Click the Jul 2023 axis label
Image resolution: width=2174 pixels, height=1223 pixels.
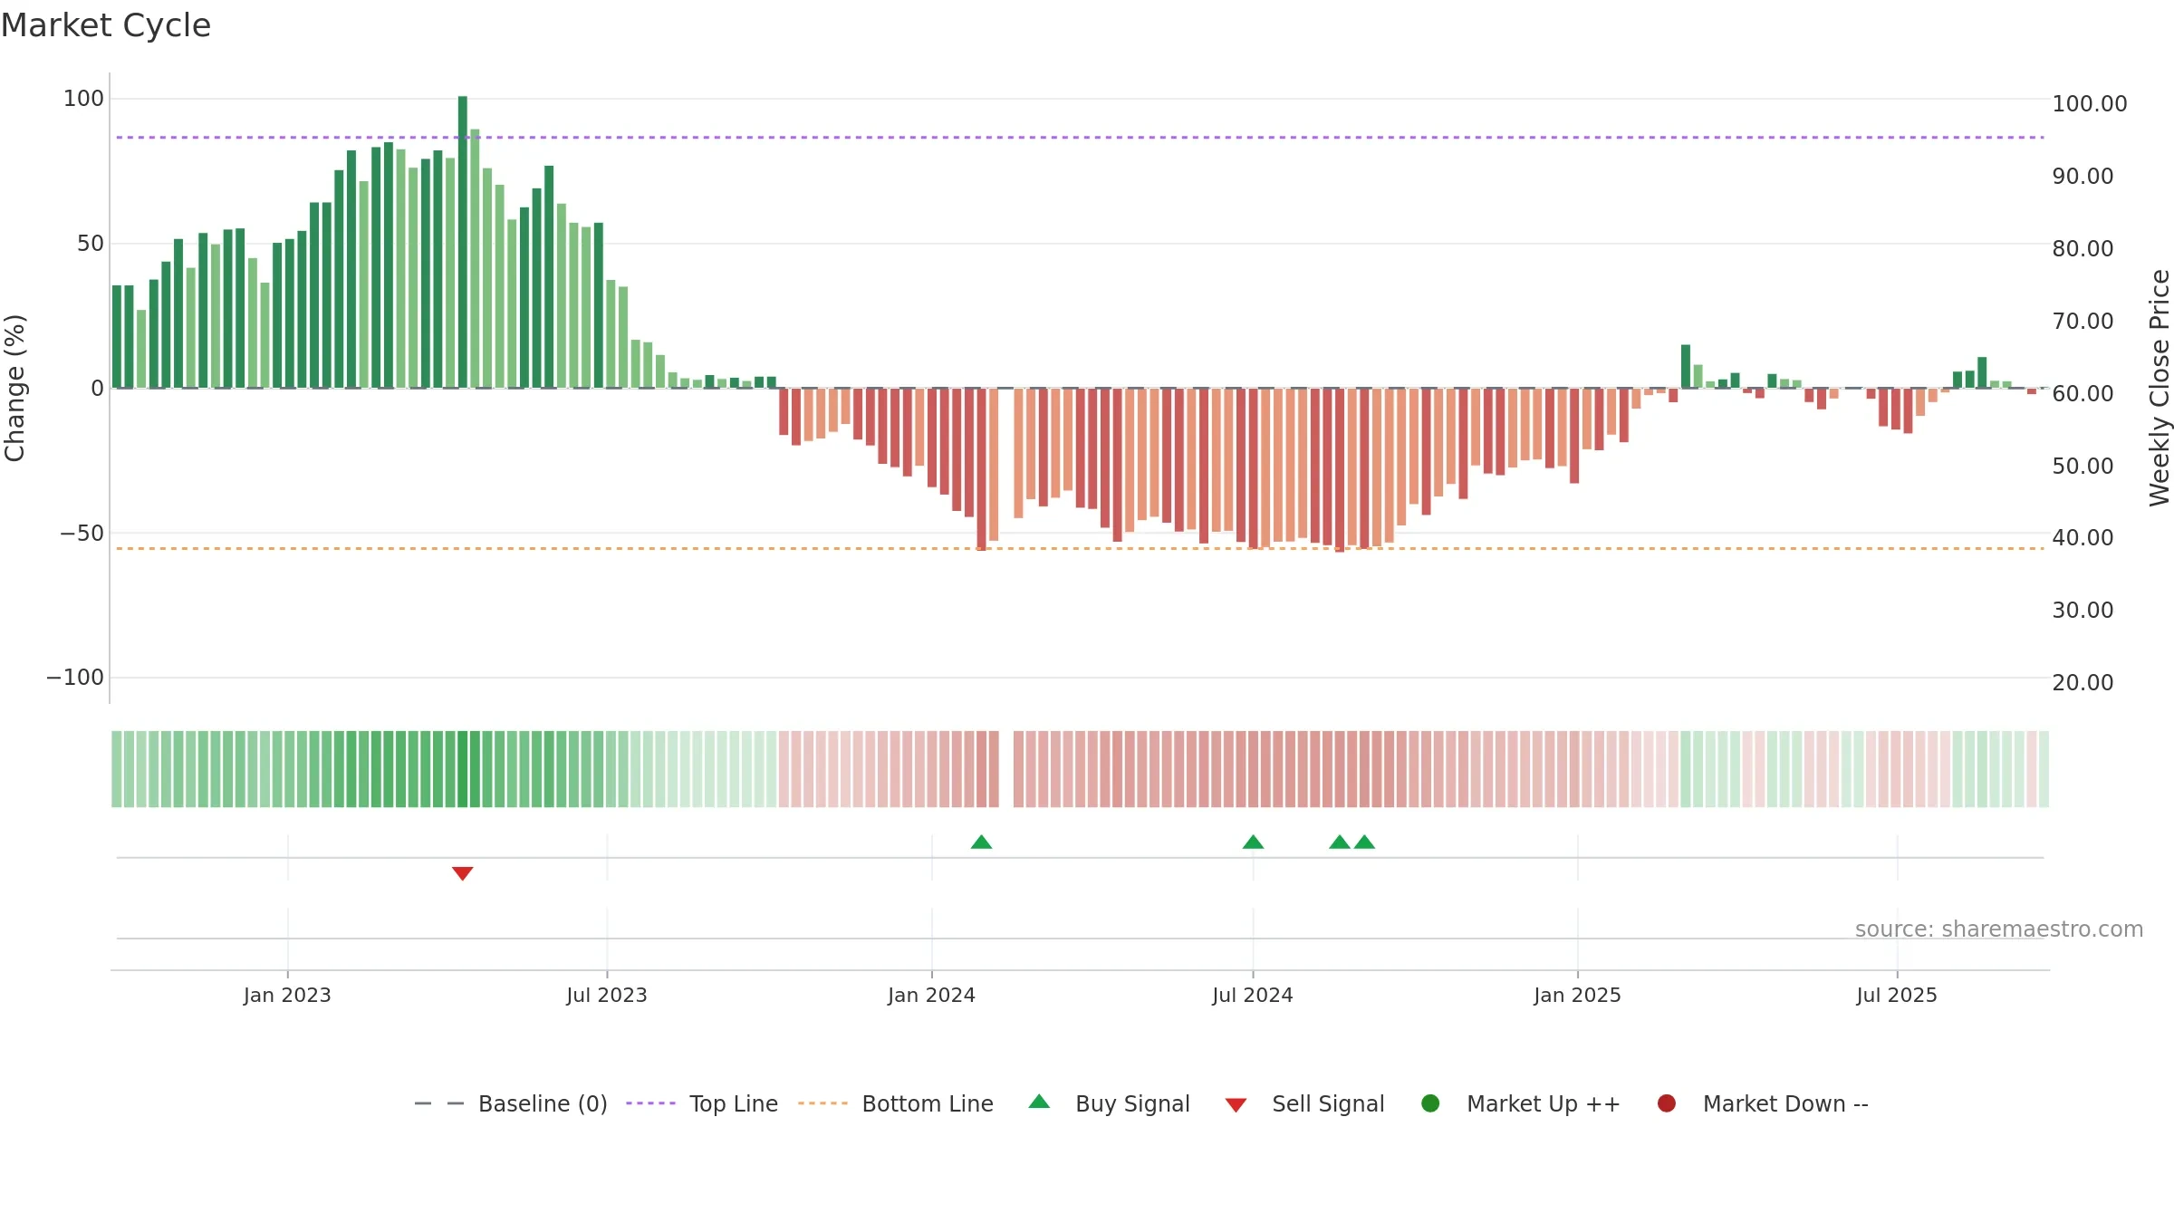607,995
